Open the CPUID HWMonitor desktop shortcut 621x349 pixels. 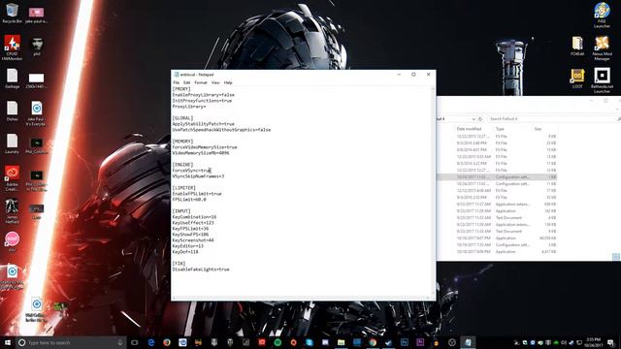click(12, 48)
